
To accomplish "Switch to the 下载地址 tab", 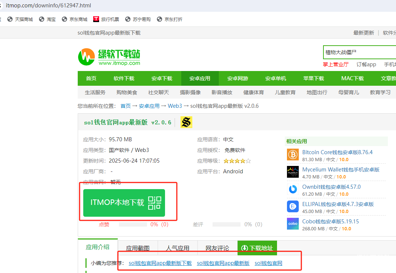I will [257, 248].
